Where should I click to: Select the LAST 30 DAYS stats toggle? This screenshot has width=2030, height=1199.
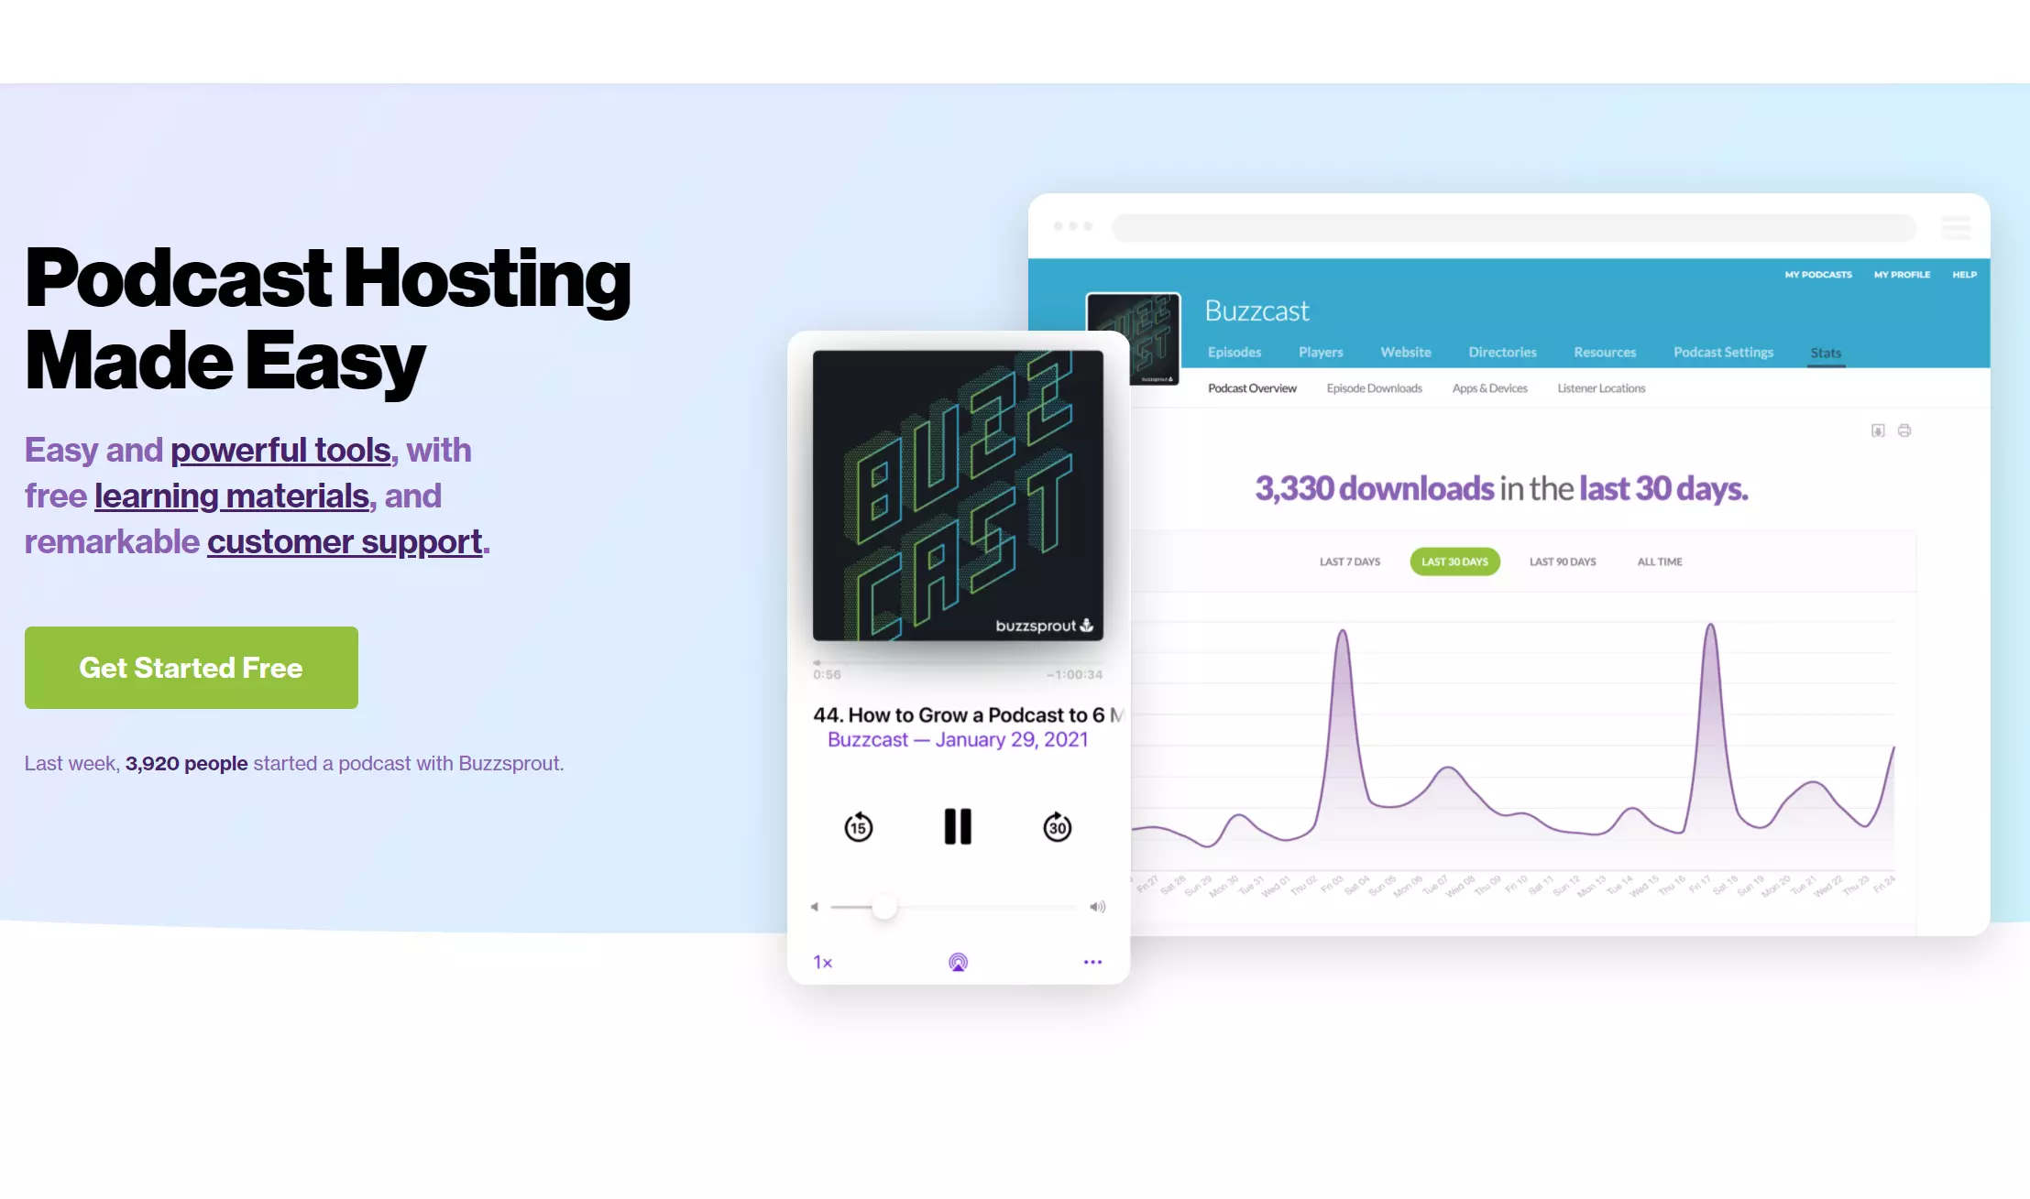[x=1454, y=561]
